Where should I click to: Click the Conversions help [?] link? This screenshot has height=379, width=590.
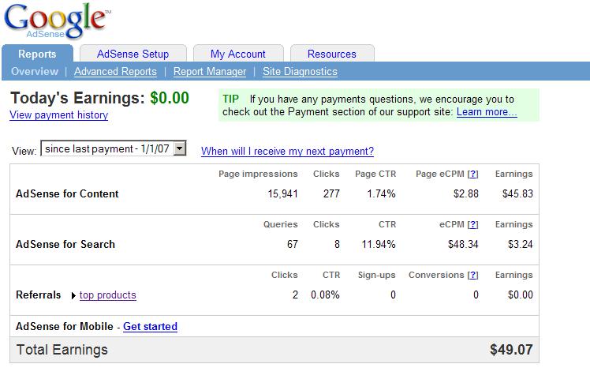click(x=472, y=275)
